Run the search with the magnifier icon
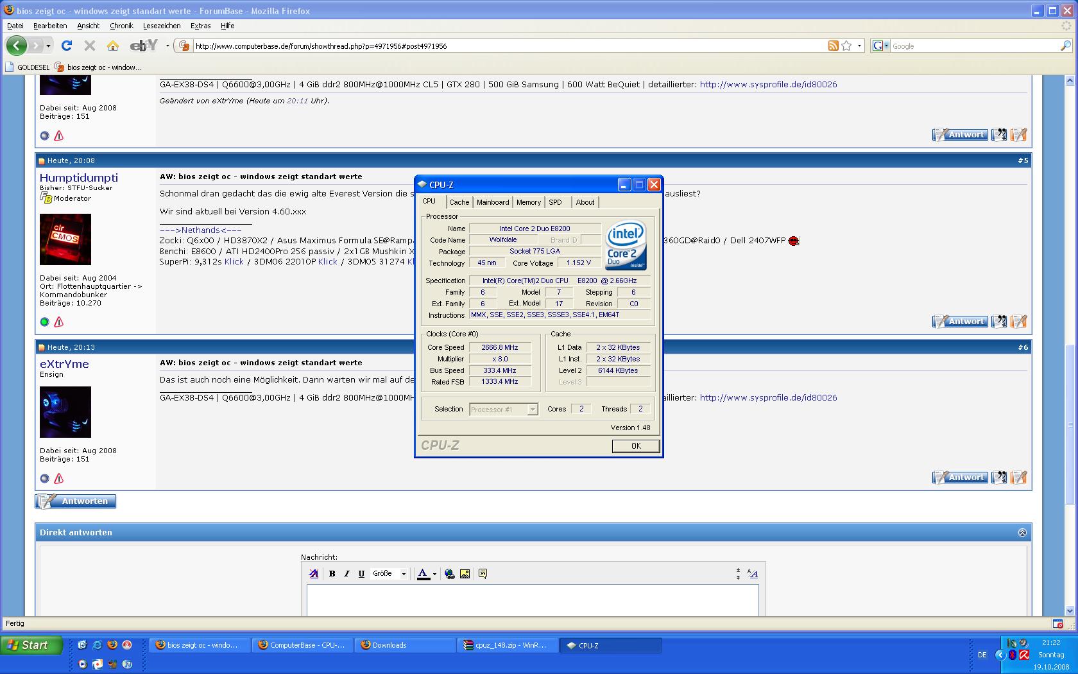Screen dimensions: 1078x674 [x=1065, y=46]
